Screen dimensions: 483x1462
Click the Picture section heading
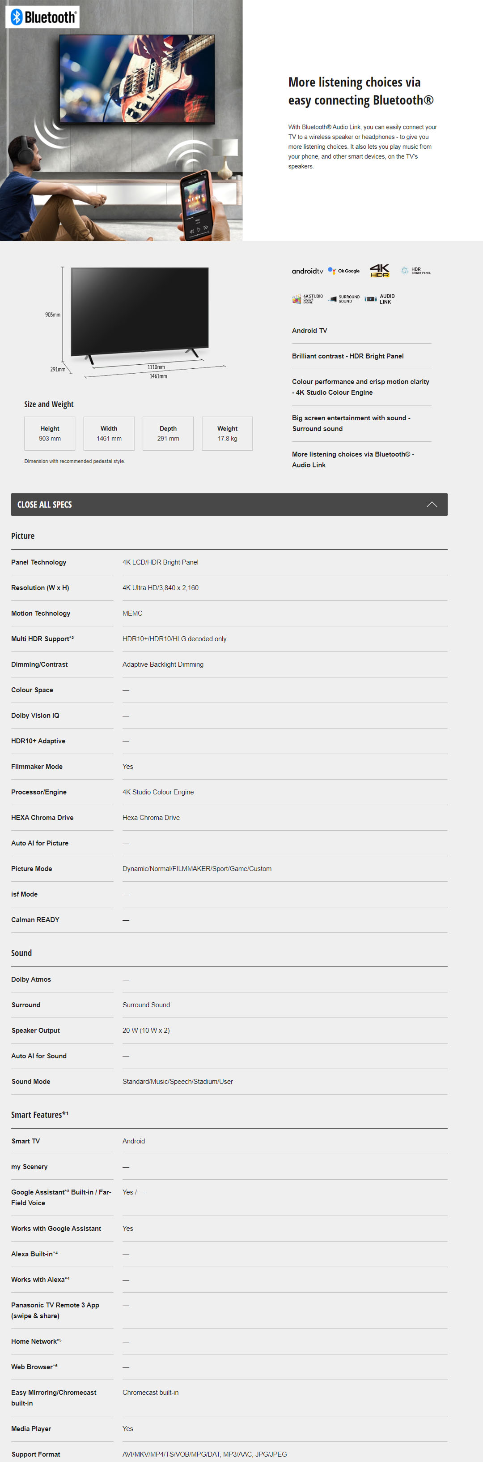pos(23,536)
